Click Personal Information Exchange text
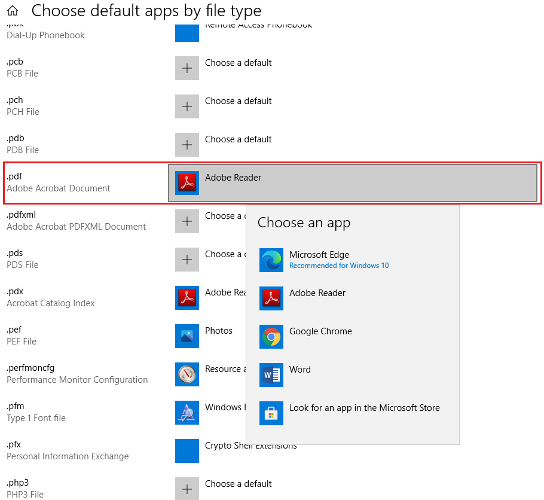This screenshot has width=544, height=500. tap(68, 456)
